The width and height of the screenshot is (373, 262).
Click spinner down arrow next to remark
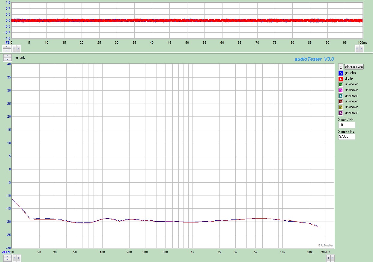coord(7,59)
